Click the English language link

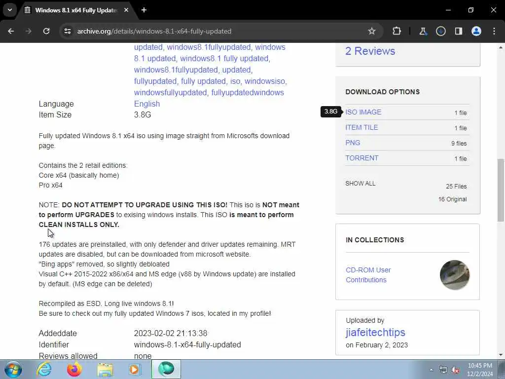(x=147, y=104)
